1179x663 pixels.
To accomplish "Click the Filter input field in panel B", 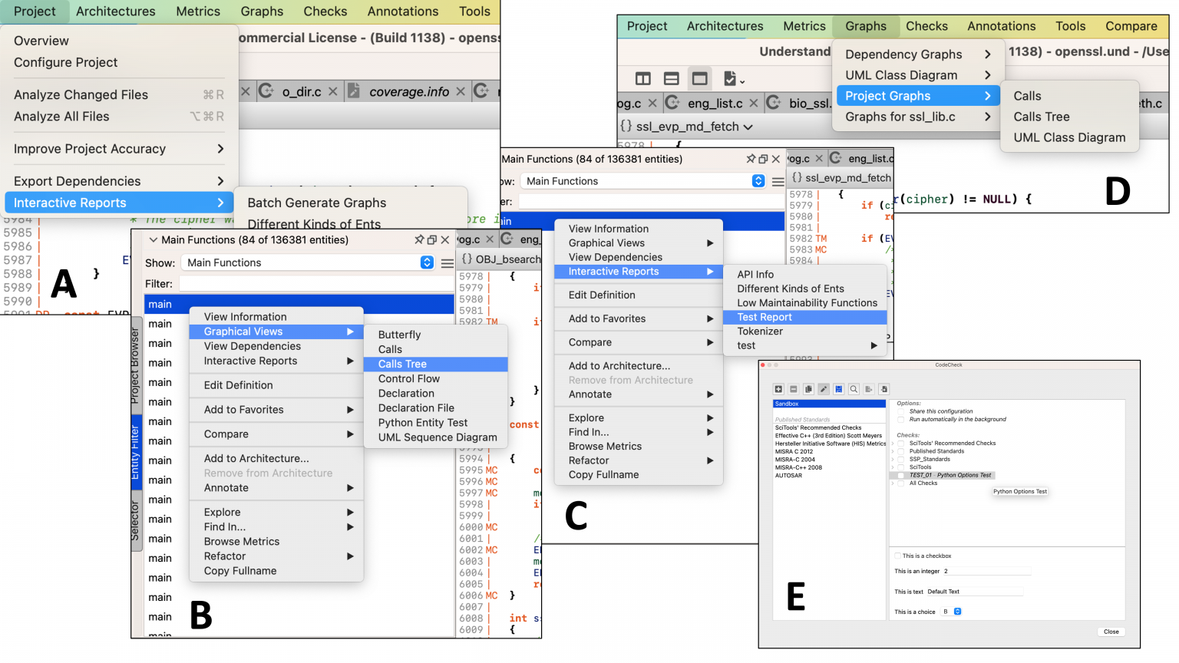I will 316,284.
